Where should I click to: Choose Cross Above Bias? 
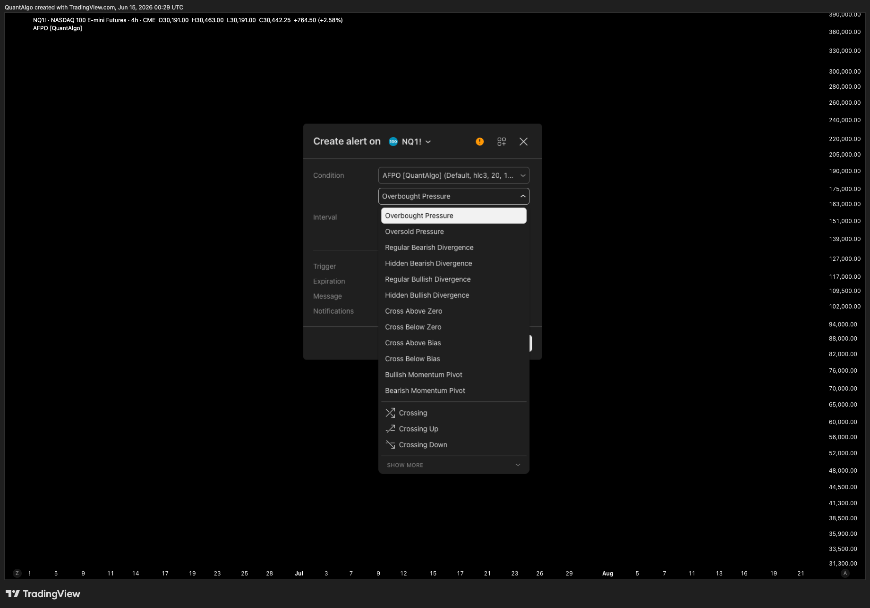tap(453, 343)
